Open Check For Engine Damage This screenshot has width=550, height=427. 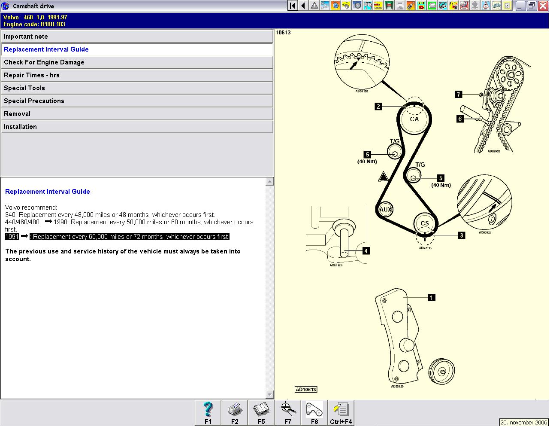click(137, 62)
